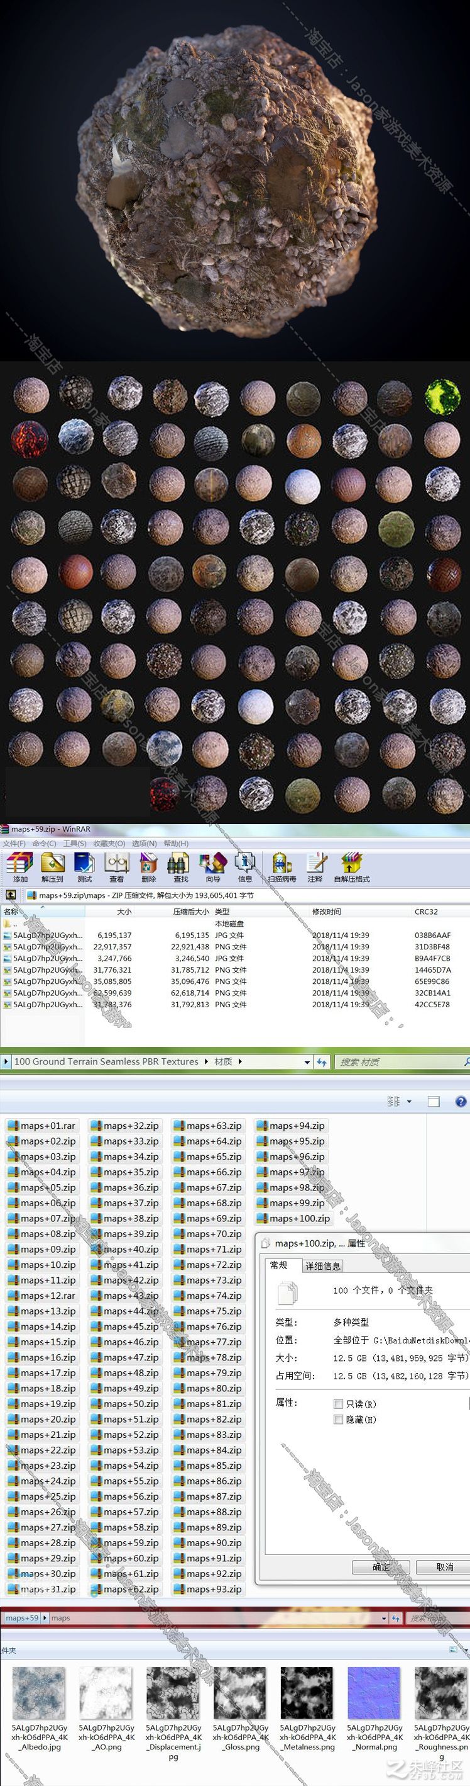This screenshot has height=1786, width=470.
Task: Select the blue Normal.png texture thumbnail
Action: tap(374, 1693)
